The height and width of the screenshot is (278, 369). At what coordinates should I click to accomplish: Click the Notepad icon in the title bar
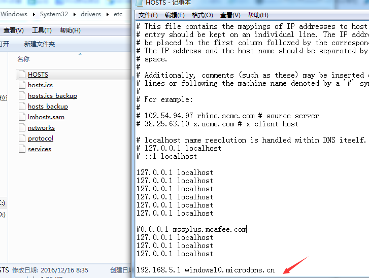tap(140, 3)
